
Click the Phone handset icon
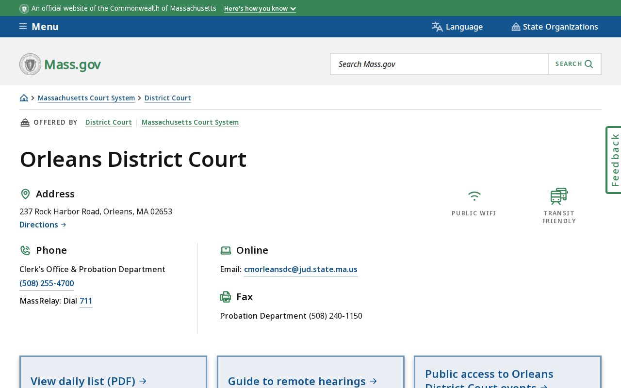coord(25,250)
